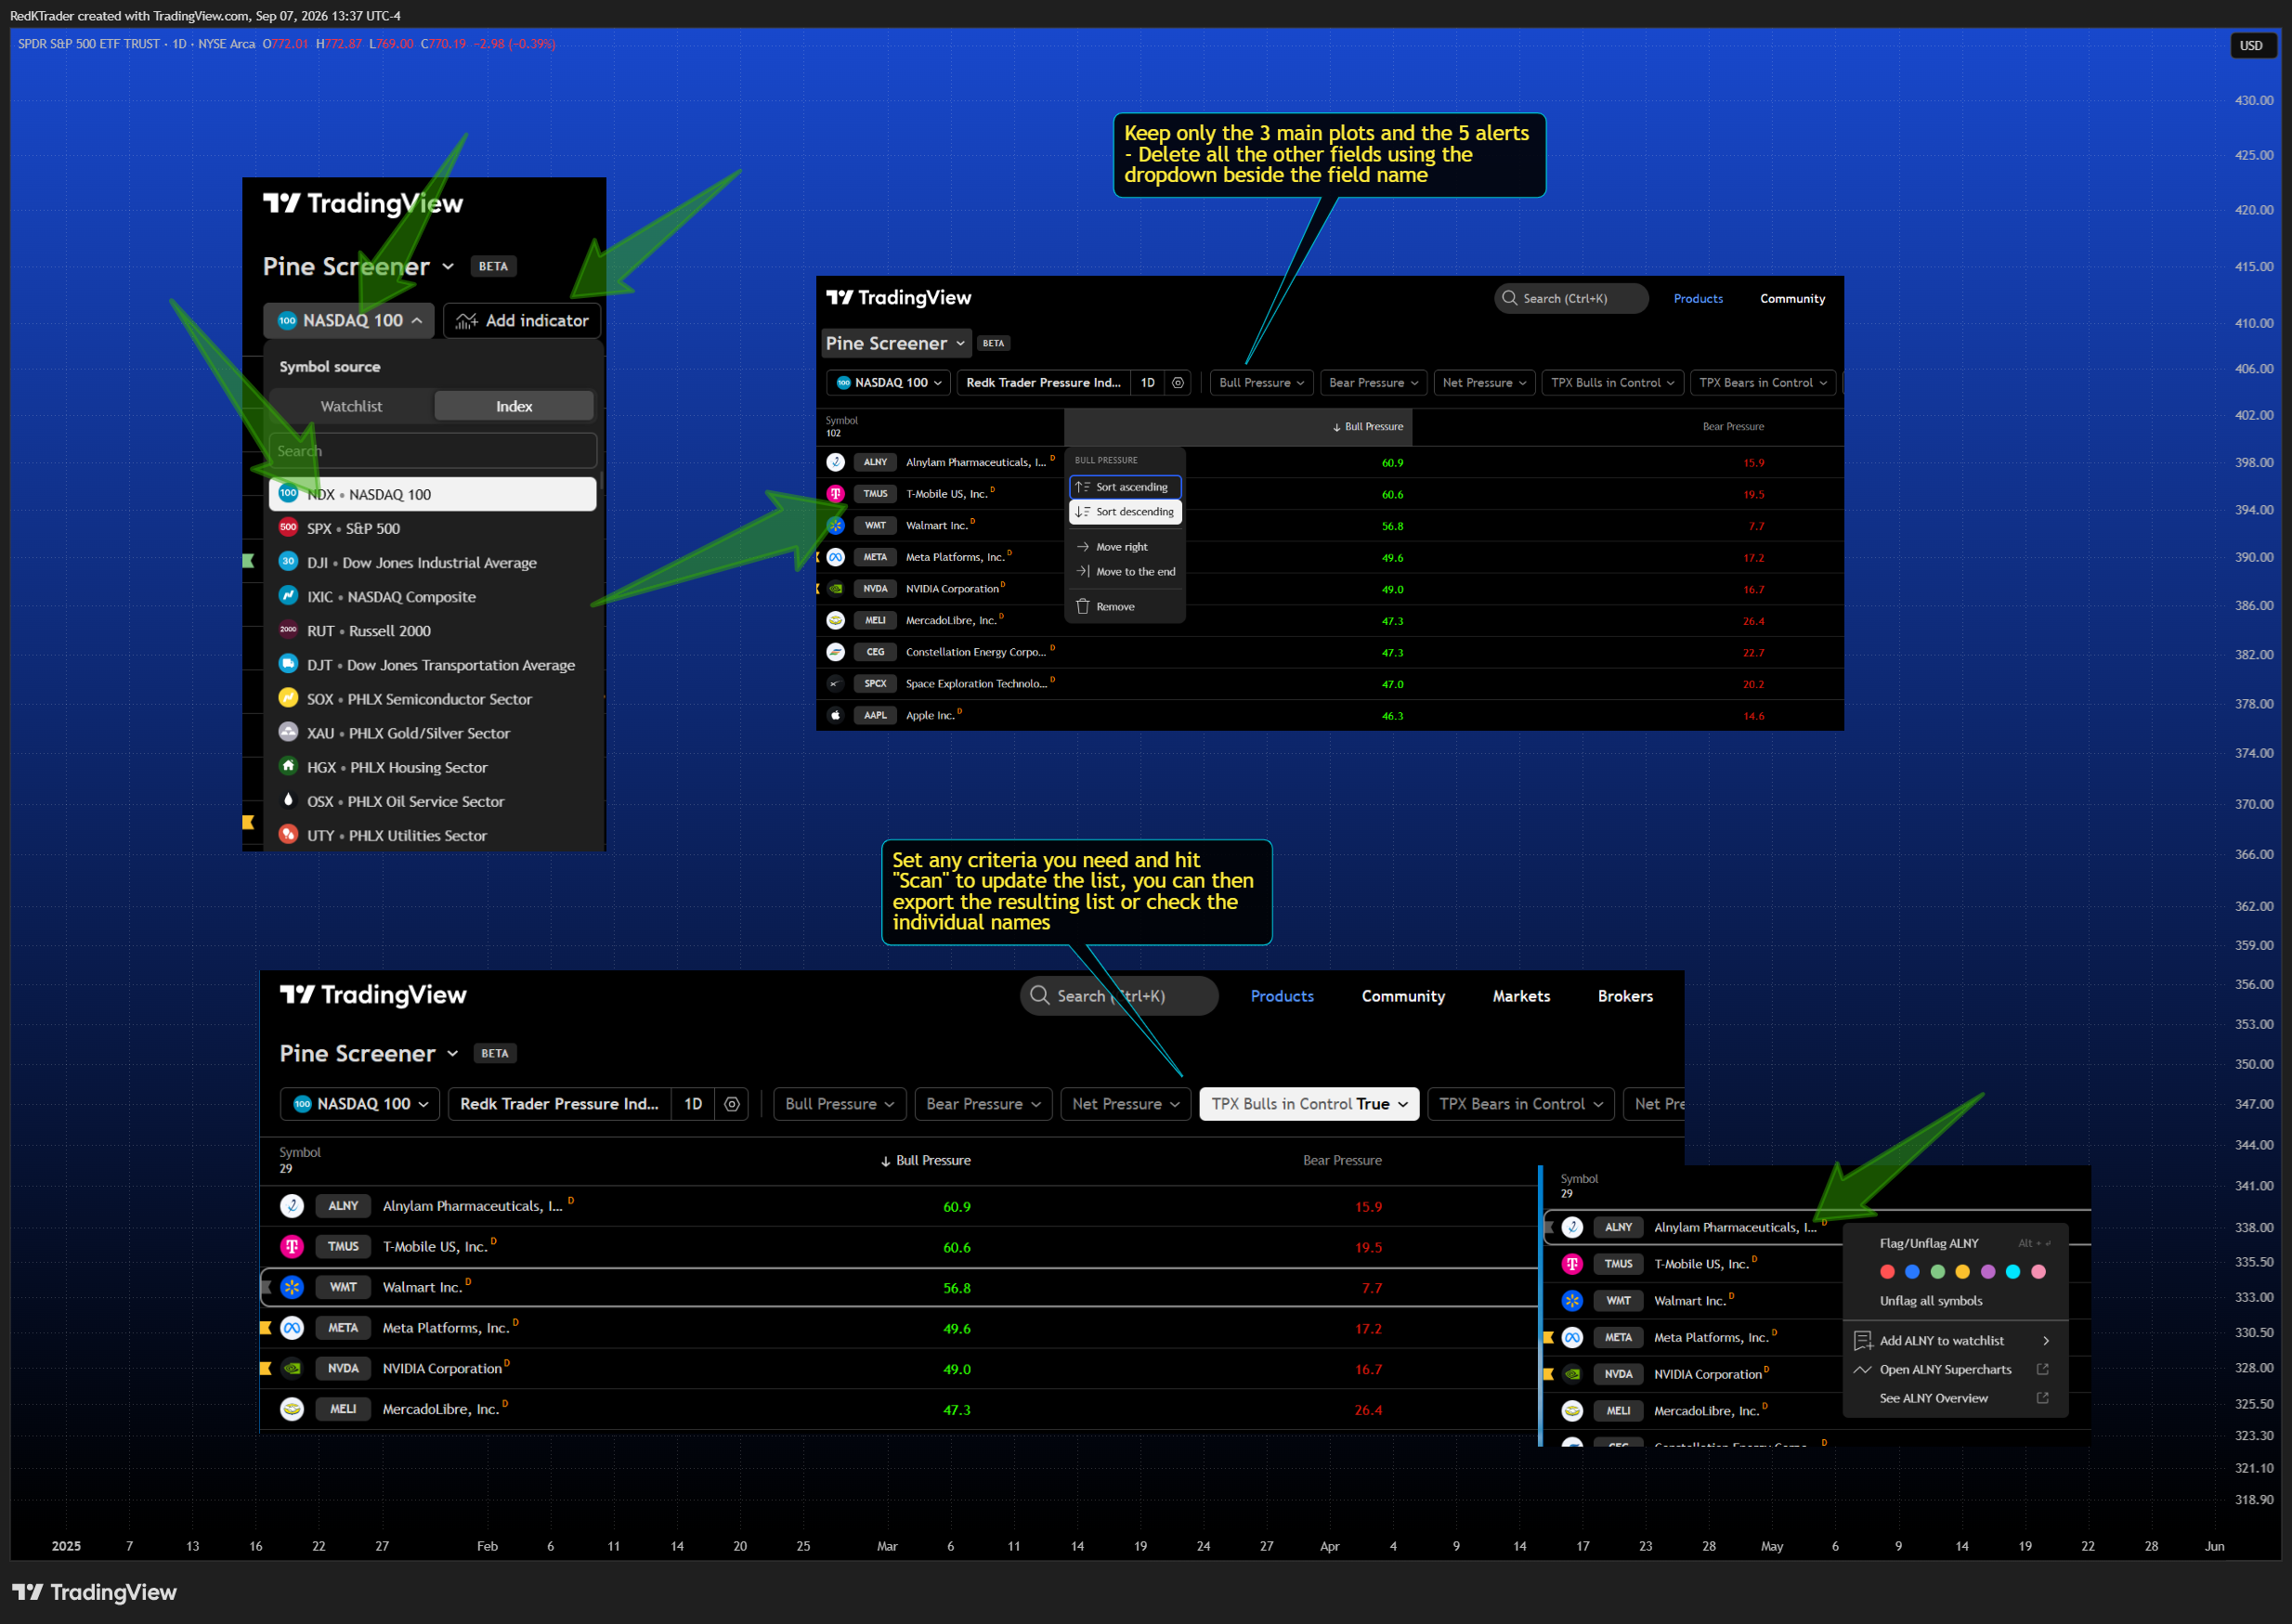The height and width of the screenshot is (1624, 2292).
Task: Click Unflag all symbols
Action: (1930, 1301)
